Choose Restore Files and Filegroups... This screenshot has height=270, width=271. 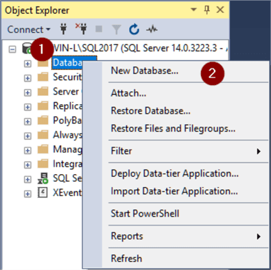173,128
